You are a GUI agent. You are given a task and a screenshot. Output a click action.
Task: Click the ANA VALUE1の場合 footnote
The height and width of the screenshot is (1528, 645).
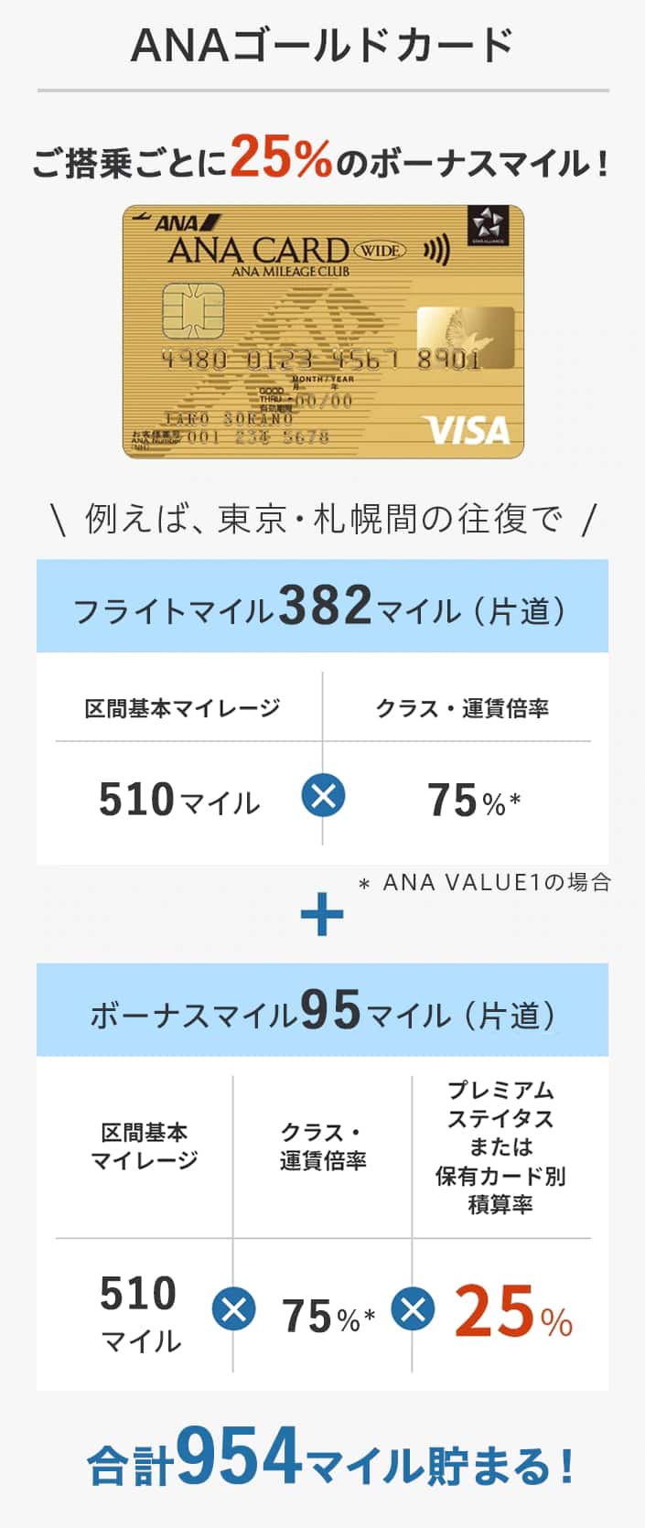click(x=485, y=883)
